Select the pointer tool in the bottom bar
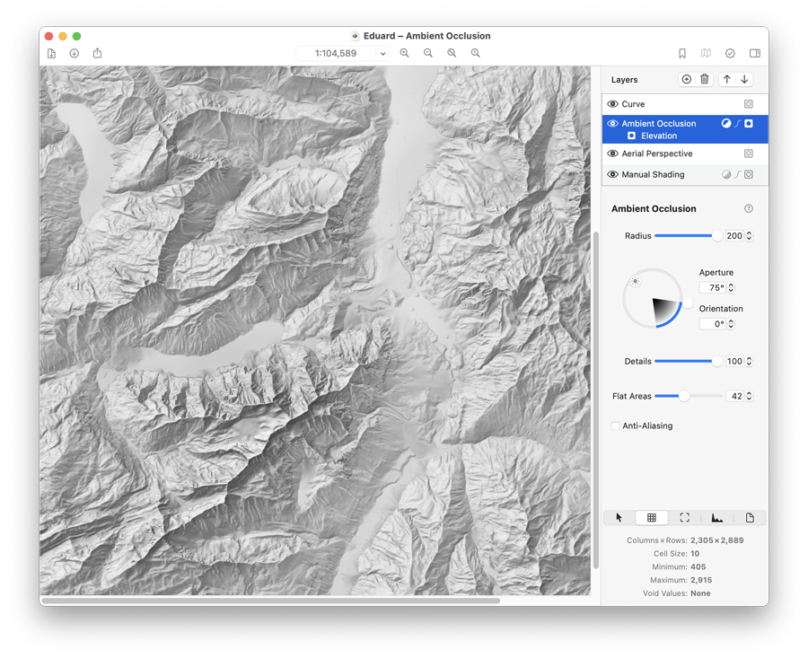Viewport: 808px width, 658px height. coord(618,517)
